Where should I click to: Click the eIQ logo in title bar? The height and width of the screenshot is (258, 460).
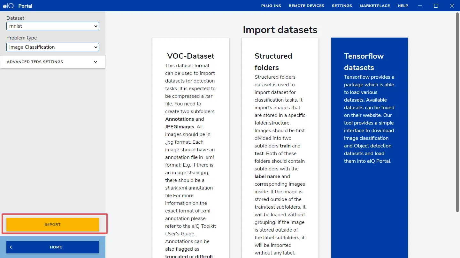[x=8, y=6]
